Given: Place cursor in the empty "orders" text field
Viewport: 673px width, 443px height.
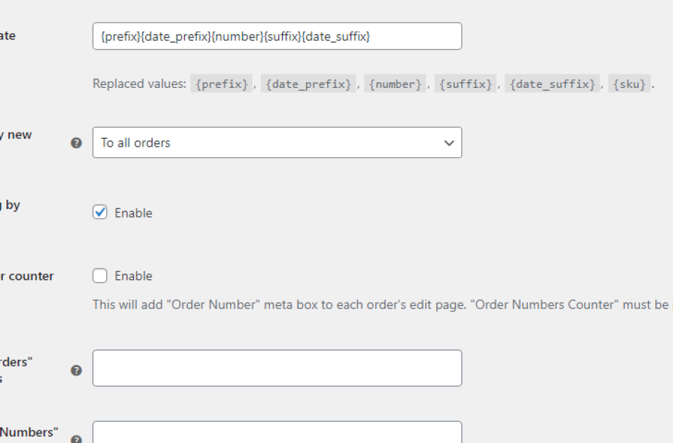Looking at the screenshot, I should tap(276, 367).
